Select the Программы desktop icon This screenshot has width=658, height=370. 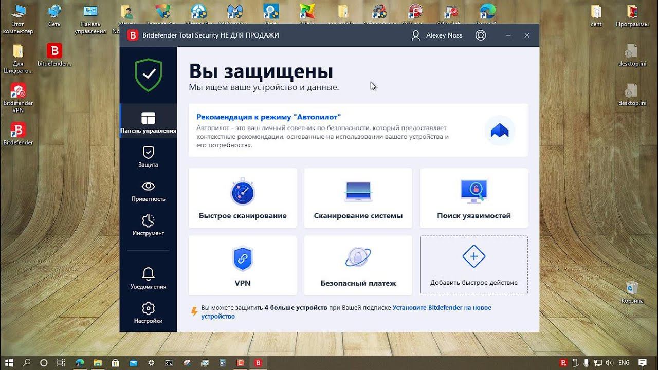tap(632, 16)
